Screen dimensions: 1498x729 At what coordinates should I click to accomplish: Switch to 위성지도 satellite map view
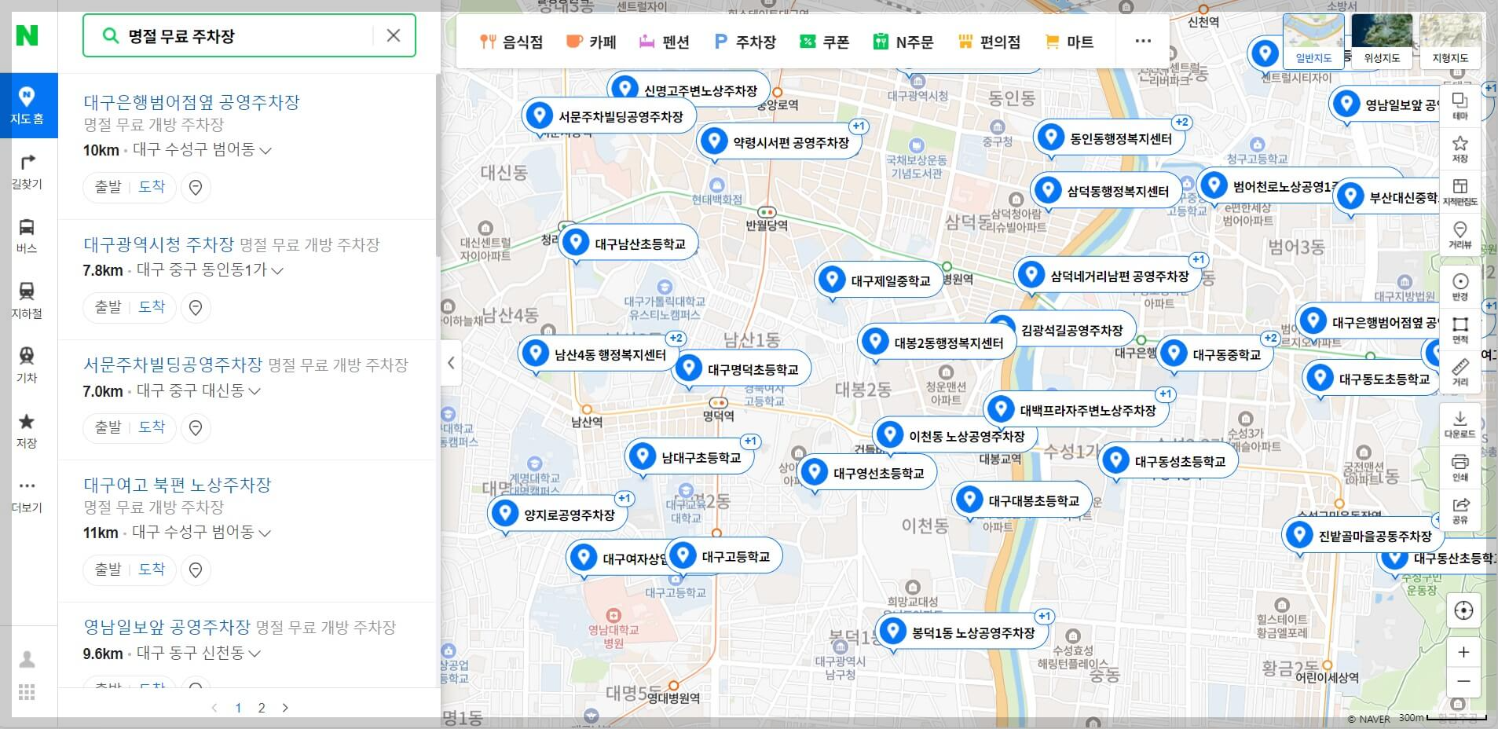coord(1382,41)
